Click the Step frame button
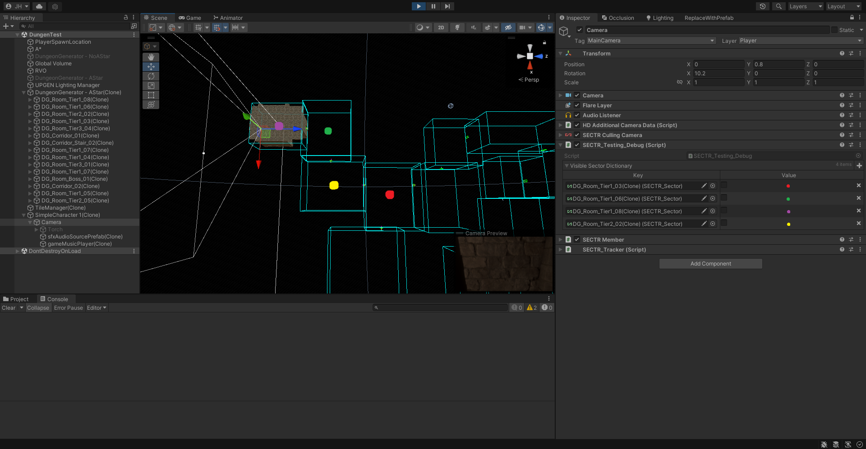 tap(447, 6)
